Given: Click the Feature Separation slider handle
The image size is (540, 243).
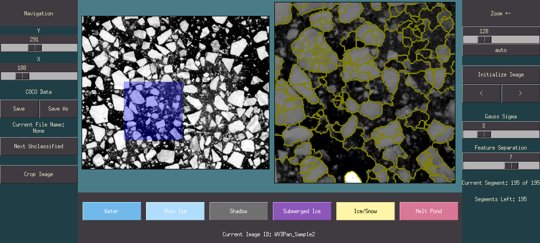Looking at the screenshot, I should click(512, 166).
